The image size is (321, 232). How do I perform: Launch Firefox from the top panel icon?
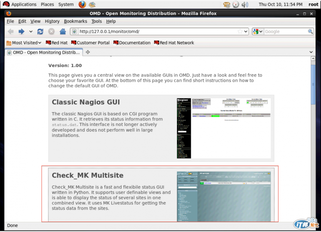[82, 4]
